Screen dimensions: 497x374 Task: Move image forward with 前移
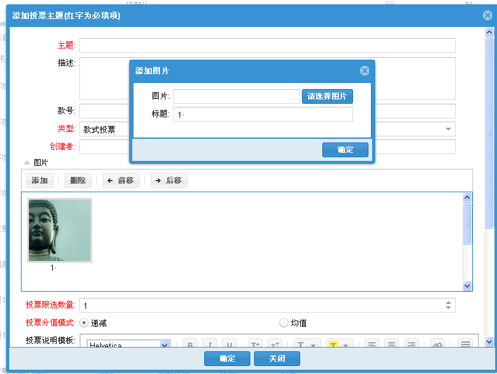point(121,181)
